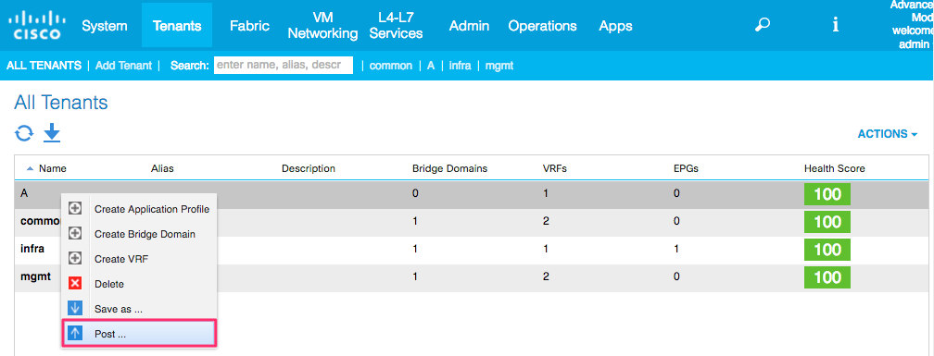Click welcome admin text in header
Screen dimensions: 934x356
point(912,38)
